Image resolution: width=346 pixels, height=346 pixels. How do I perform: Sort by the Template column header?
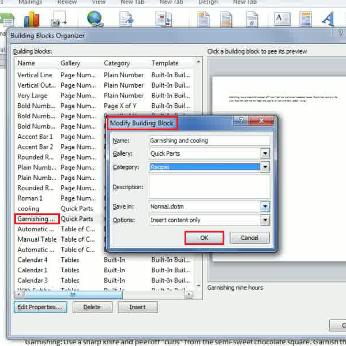coord(165,63)
